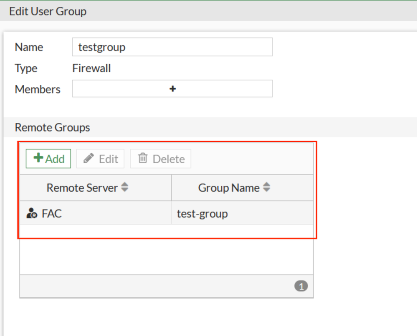Click the plus icon in Members field
This screenshot has width=417, height=336.
pos(172,89)
